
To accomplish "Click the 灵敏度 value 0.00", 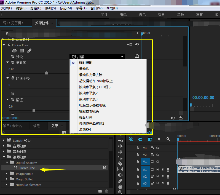I will [x=11, y=69].
